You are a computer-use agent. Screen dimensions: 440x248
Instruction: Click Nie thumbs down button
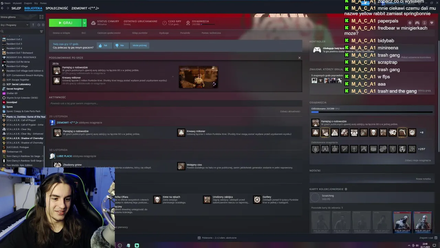tap(121, 45)
